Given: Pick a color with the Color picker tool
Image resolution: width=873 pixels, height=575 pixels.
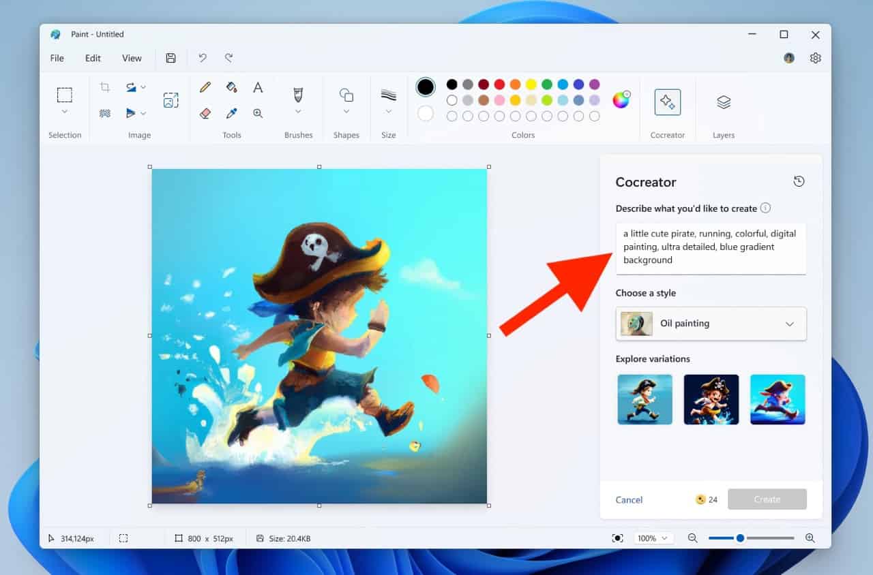Looking at the screenshot, I should coord(231,112).
